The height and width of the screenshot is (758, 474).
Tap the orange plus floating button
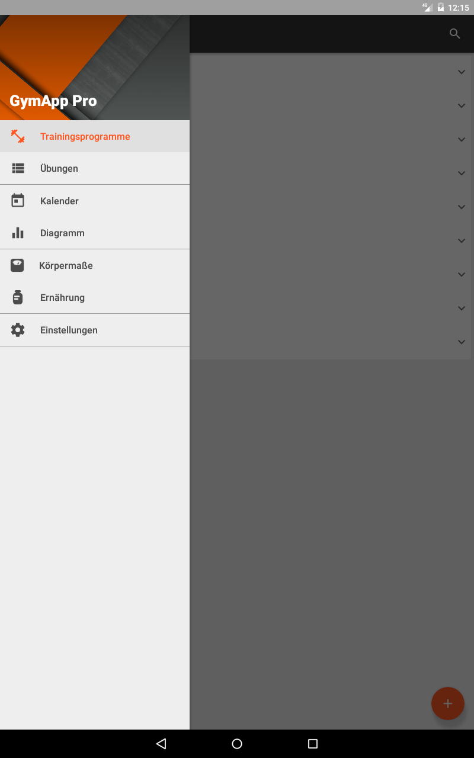[x=448, y=704]
